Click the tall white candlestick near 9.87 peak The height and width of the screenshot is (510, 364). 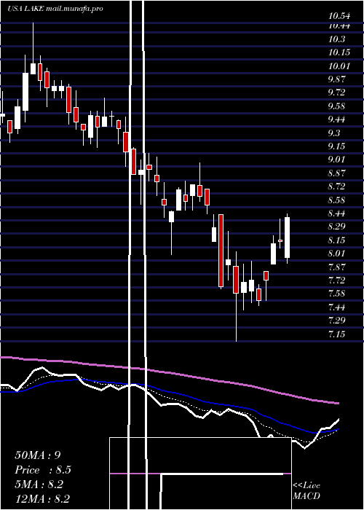(x=25, y=92)
